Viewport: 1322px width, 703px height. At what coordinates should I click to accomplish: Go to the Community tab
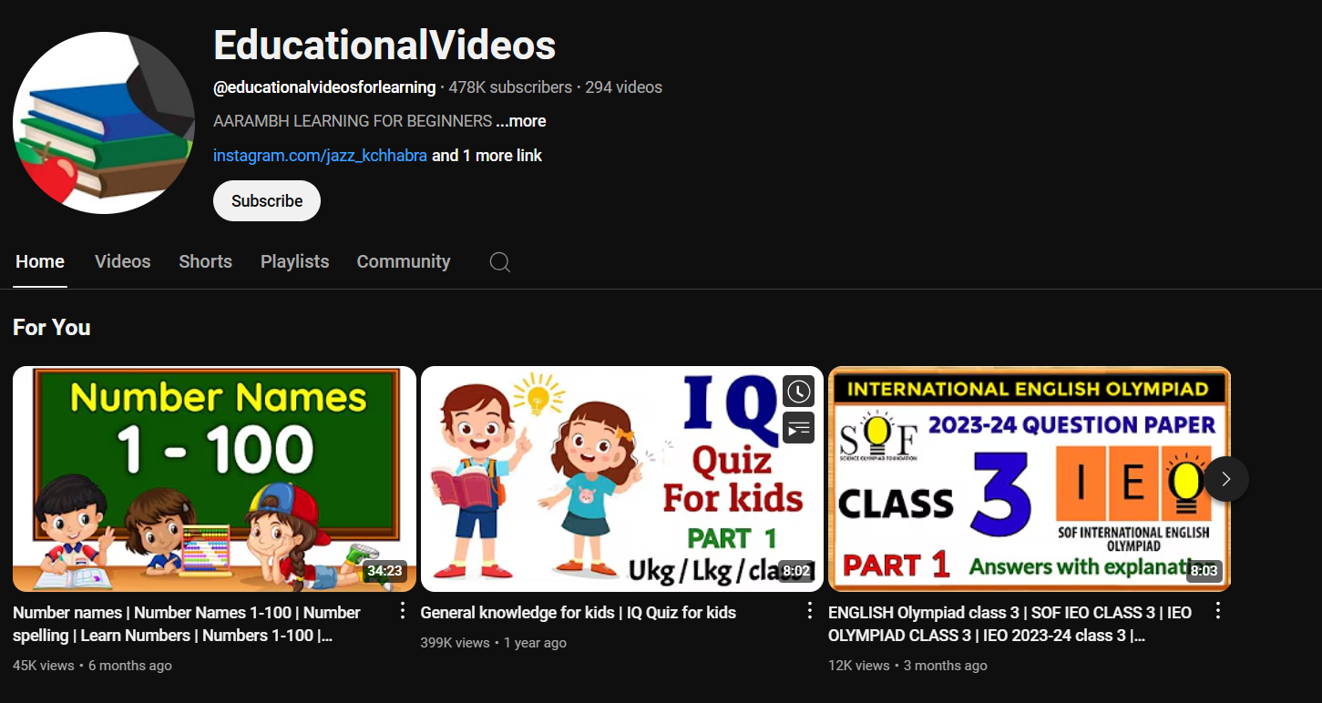point(404,262)
